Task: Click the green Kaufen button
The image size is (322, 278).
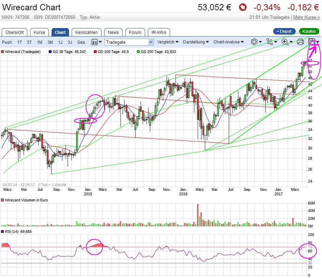Action: [x=309, y=31]
